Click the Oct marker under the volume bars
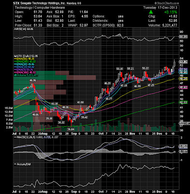 [101, 134]
